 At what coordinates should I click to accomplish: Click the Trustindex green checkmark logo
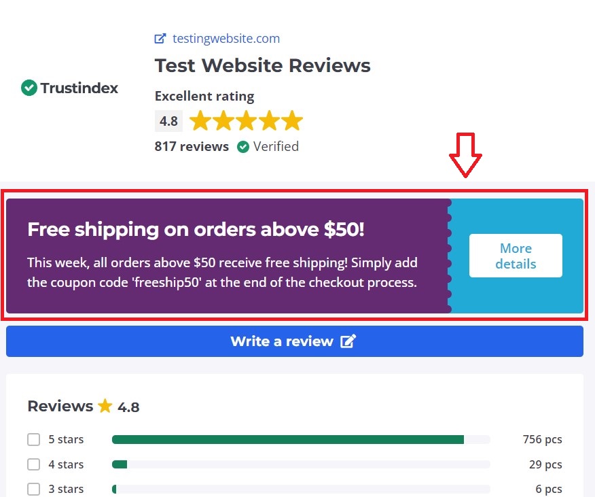(x=29, y=88)
